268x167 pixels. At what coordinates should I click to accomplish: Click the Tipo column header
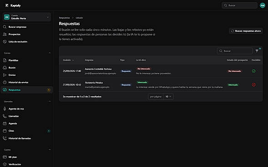pyautogui.click(x=122, y=60)
